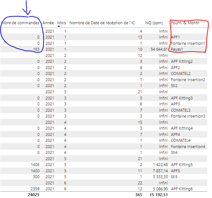The image size is (212, 198).
Task: Click the total count '365'
Action: tap(138, 195)
